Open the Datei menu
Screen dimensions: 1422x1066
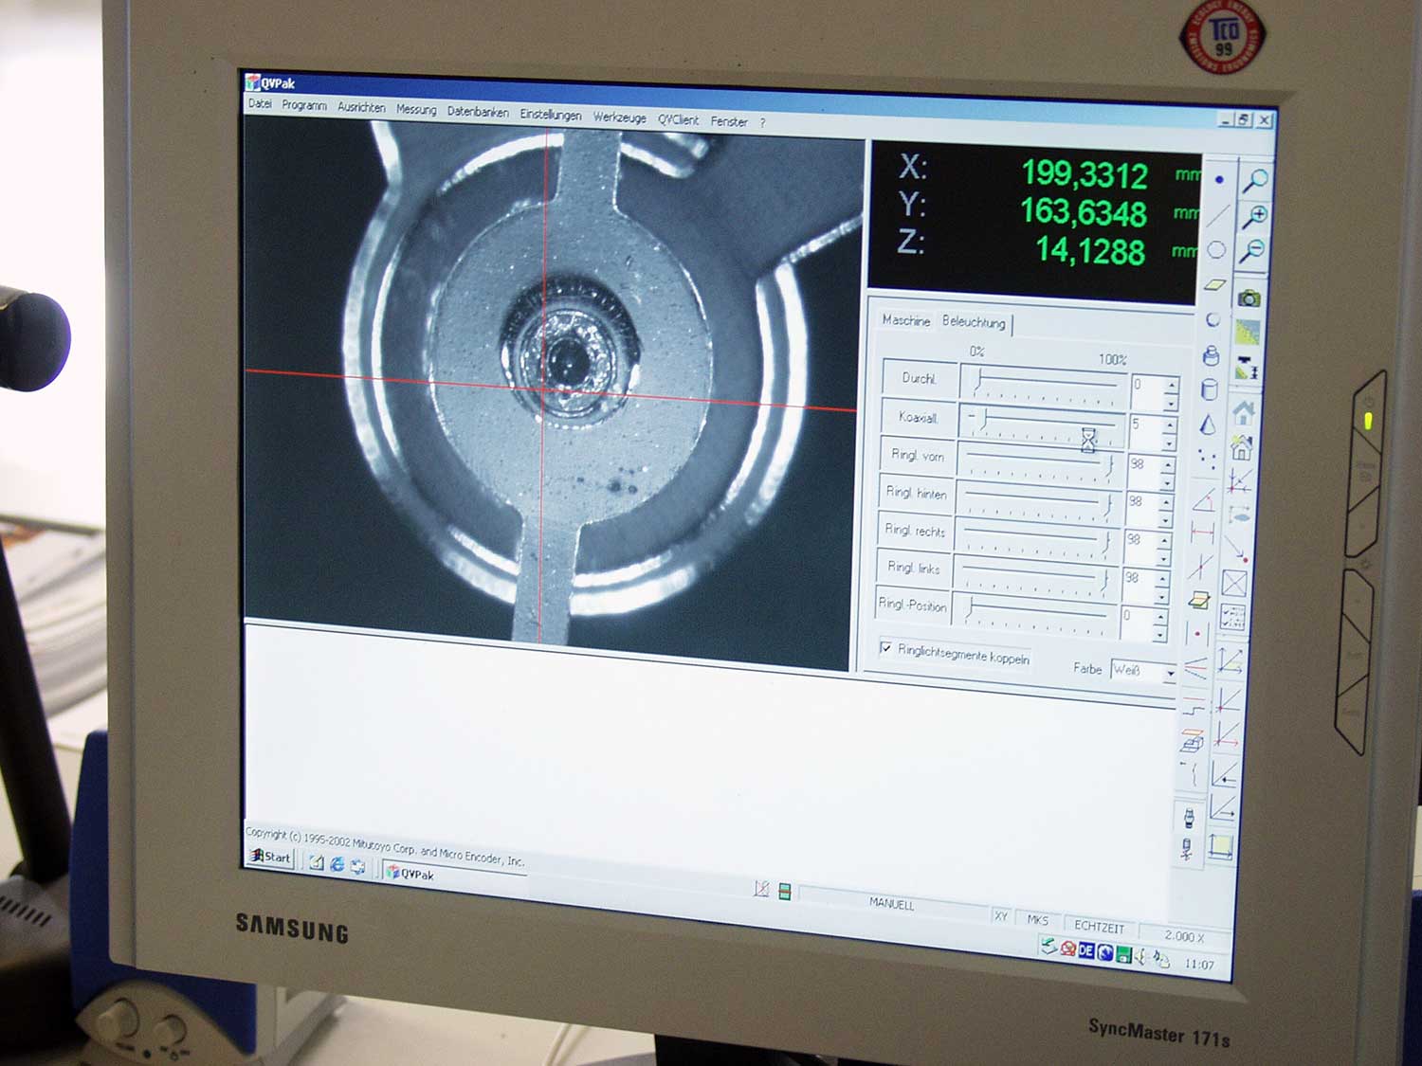point(260,103)
